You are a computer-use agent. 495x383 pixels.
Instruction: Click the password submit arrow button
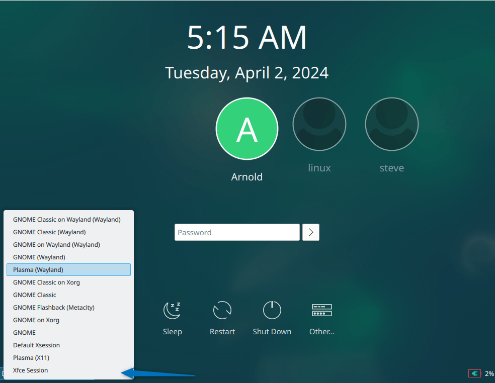(x=310, y=232)
